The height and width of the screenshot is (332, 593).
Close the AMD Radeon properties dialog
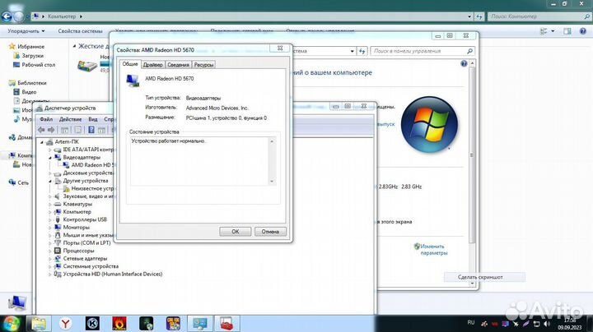280,48
